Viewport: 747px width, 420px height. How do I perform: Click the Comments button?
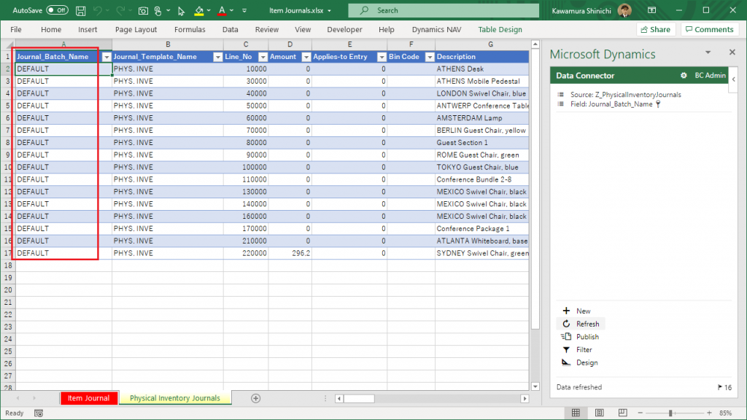click(x=709, y=29)
